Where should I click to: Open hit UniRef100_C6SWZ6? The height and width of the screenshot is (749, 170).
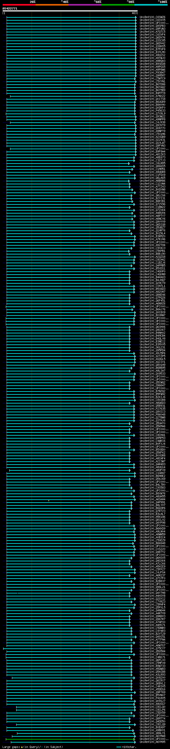[152, 17]
